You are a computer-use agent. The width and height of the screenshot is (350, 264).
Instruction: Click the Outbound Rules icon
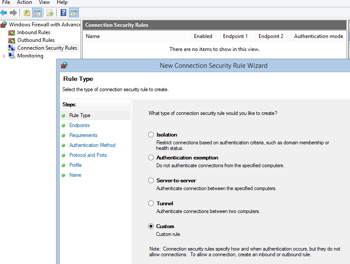pos(12,40)
